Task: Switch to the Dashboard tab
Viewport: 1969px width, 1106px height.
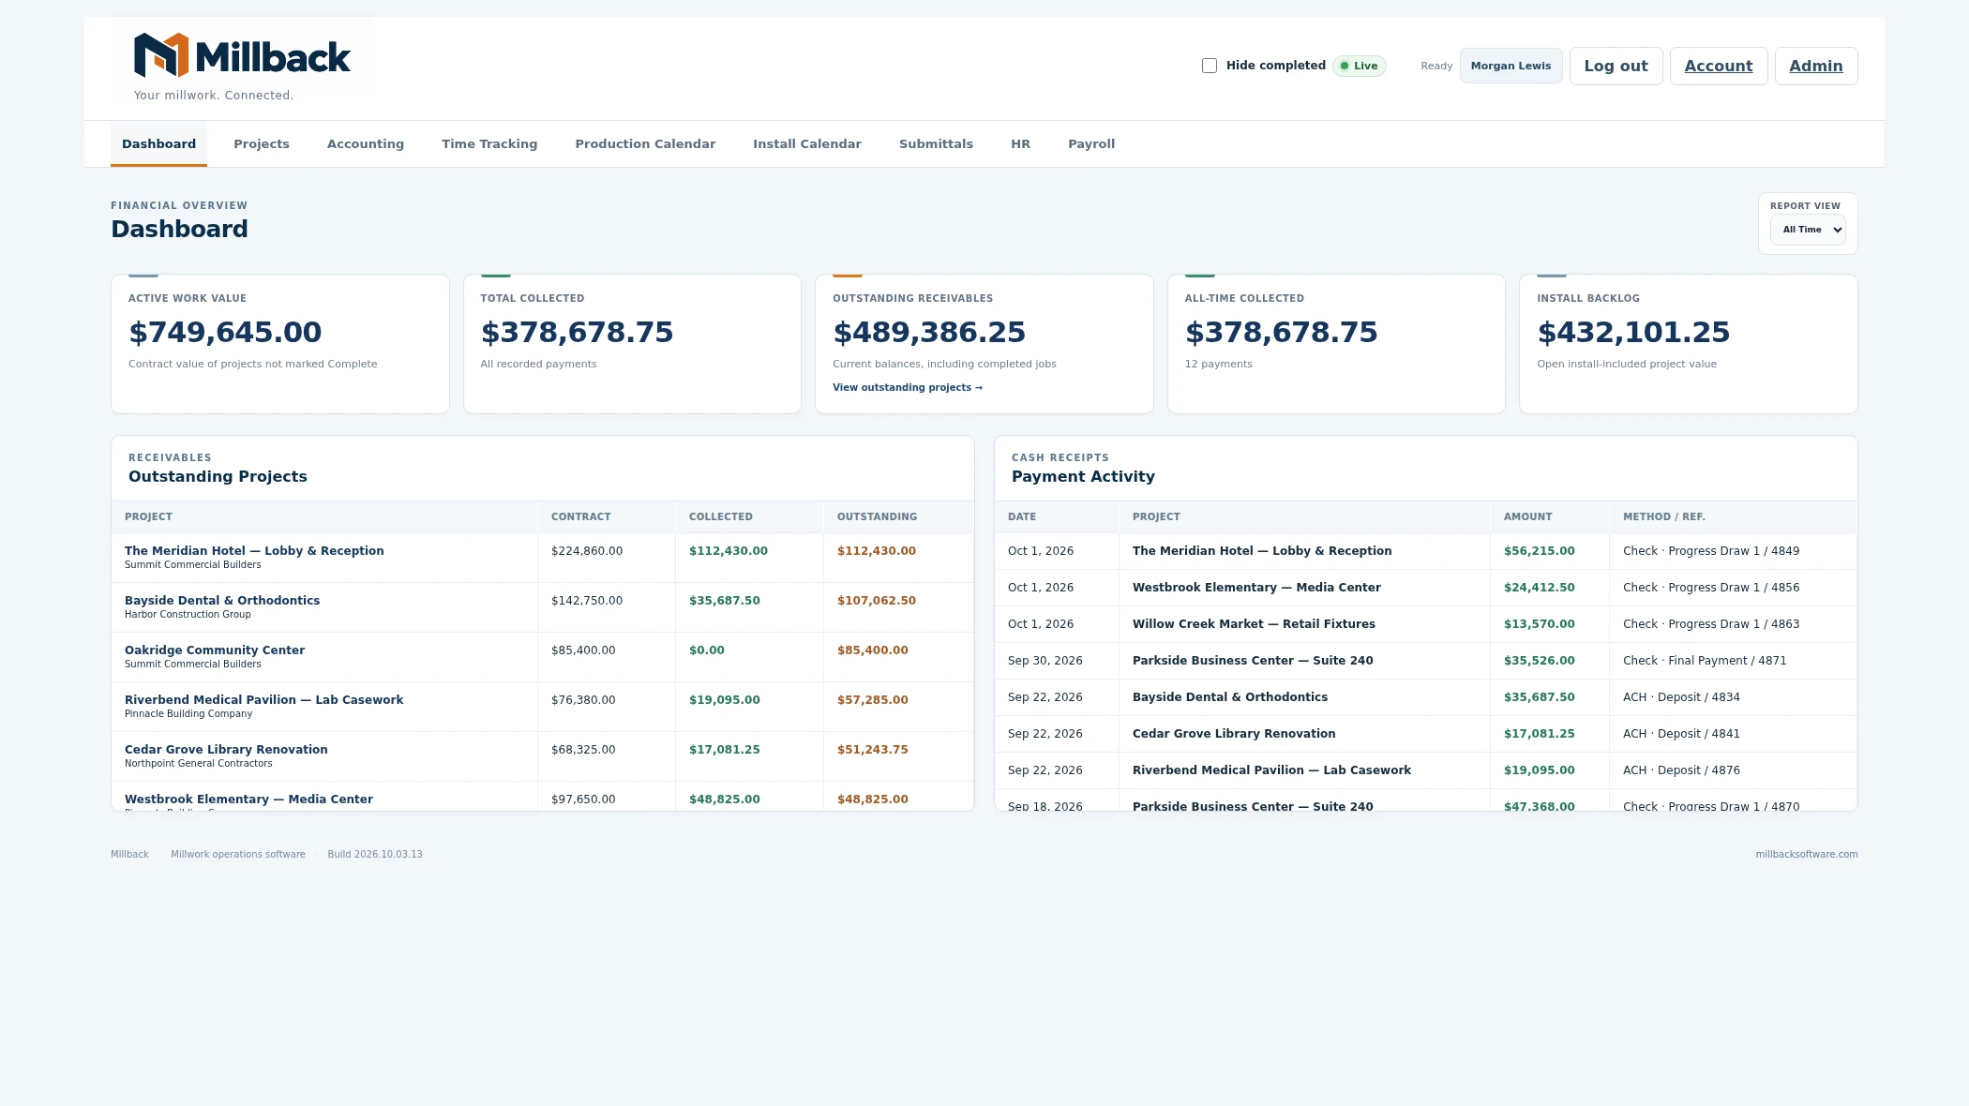Action: (x=158, y=143)
